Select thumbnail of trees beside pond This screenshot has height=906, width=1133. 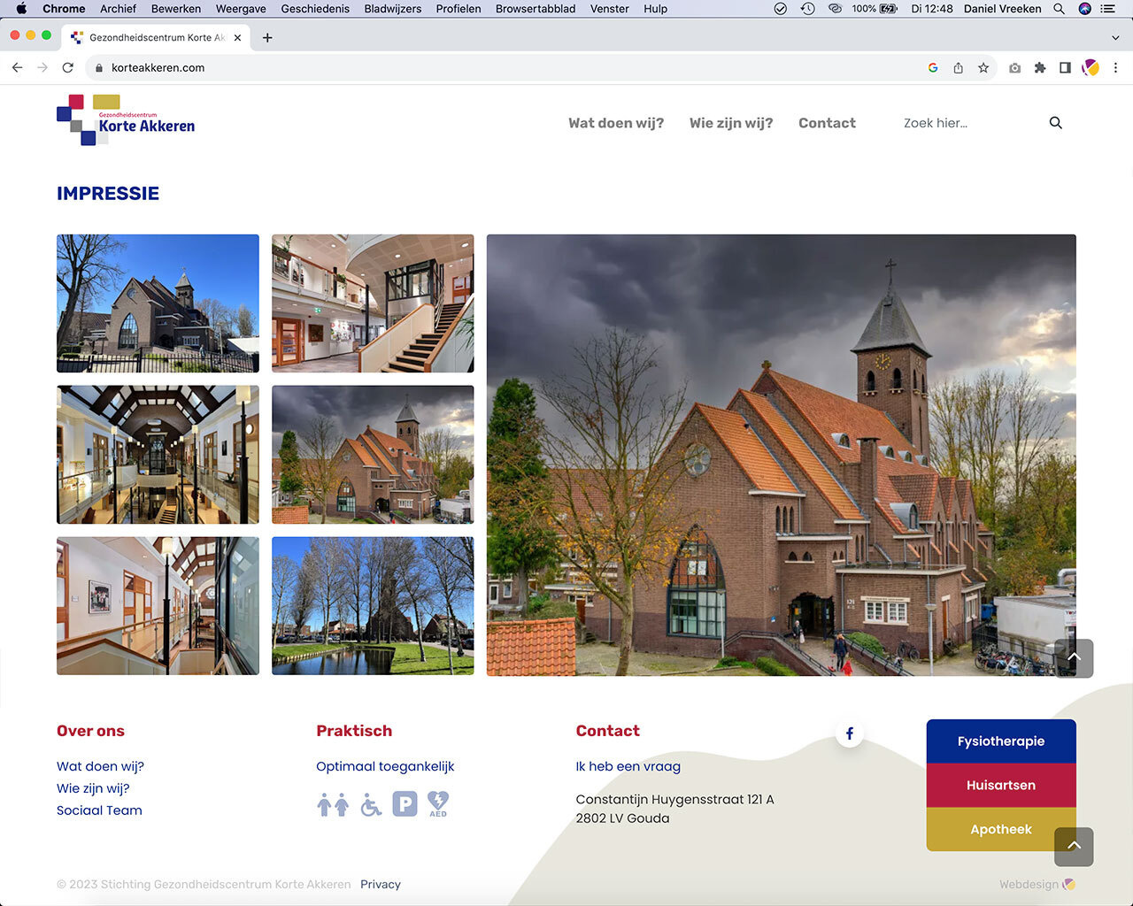[x=373, y=606]
